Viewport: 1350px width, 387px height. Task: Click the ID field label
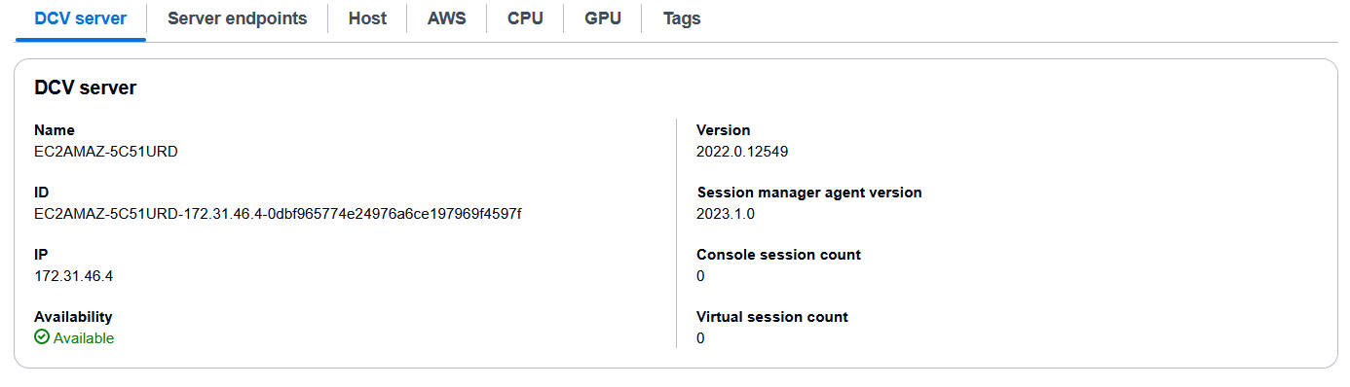coord(42,193)
